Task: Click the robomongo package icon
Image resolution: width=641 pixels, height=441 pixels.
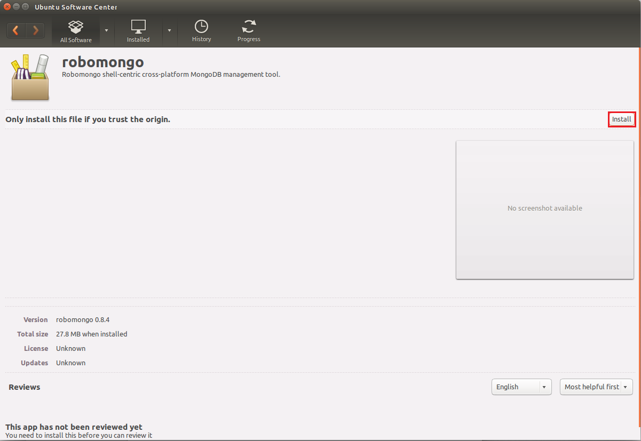Action: pos(30,77)
